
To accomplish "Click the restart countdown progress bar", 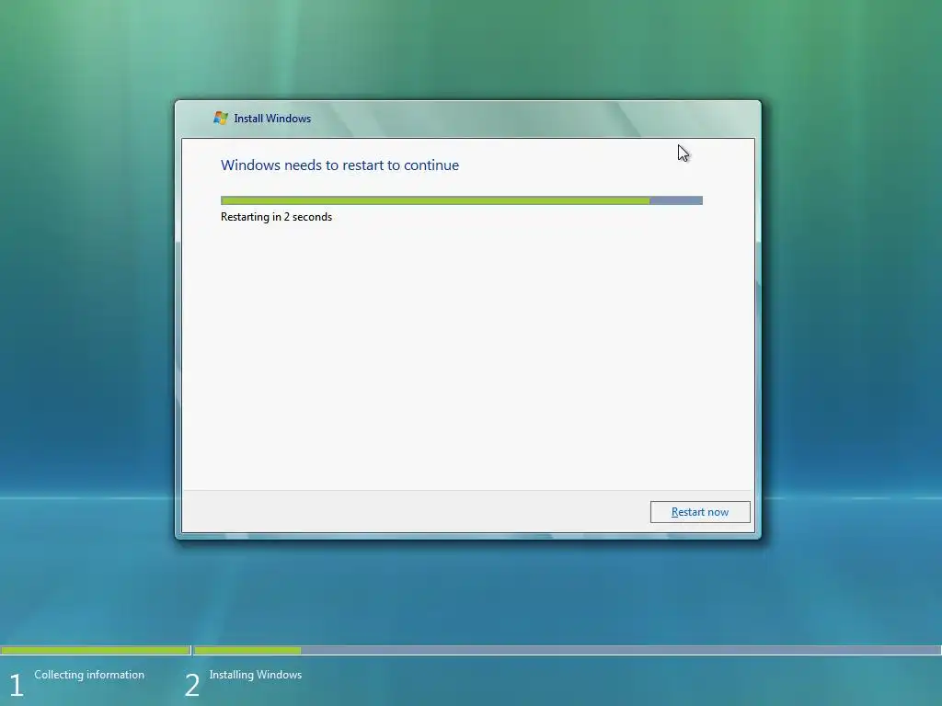I will pos(462,200).
